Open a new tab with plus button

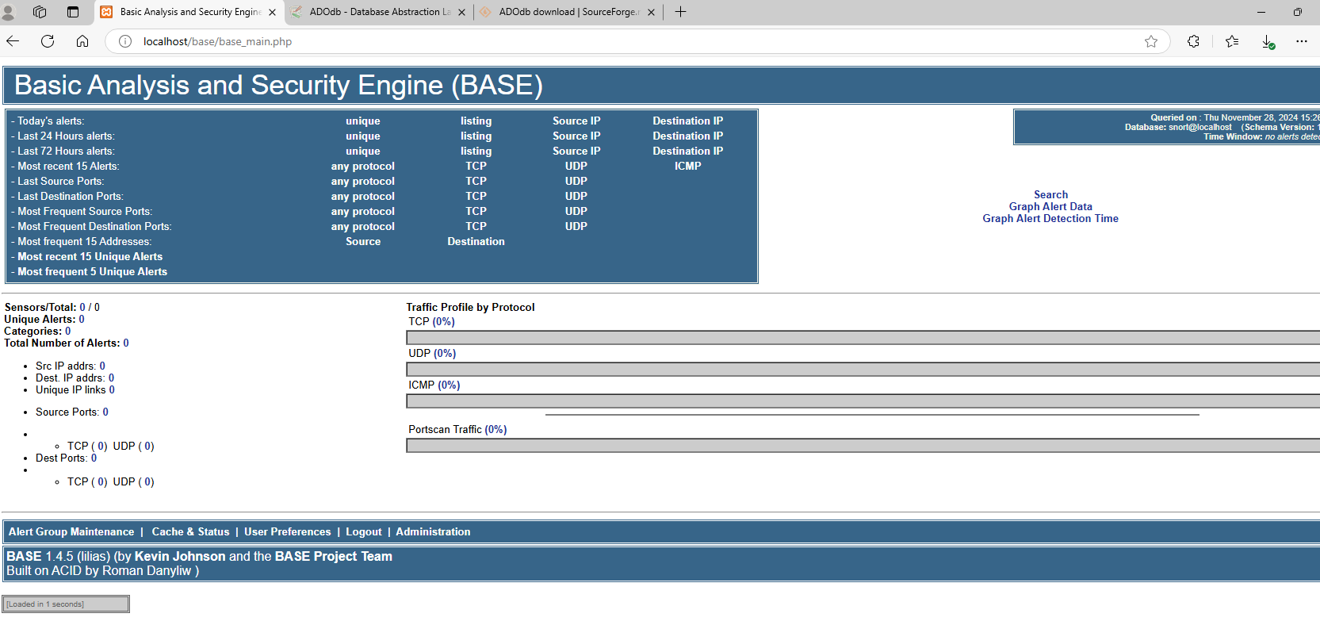pyautogui.click(x=680, y=12)
